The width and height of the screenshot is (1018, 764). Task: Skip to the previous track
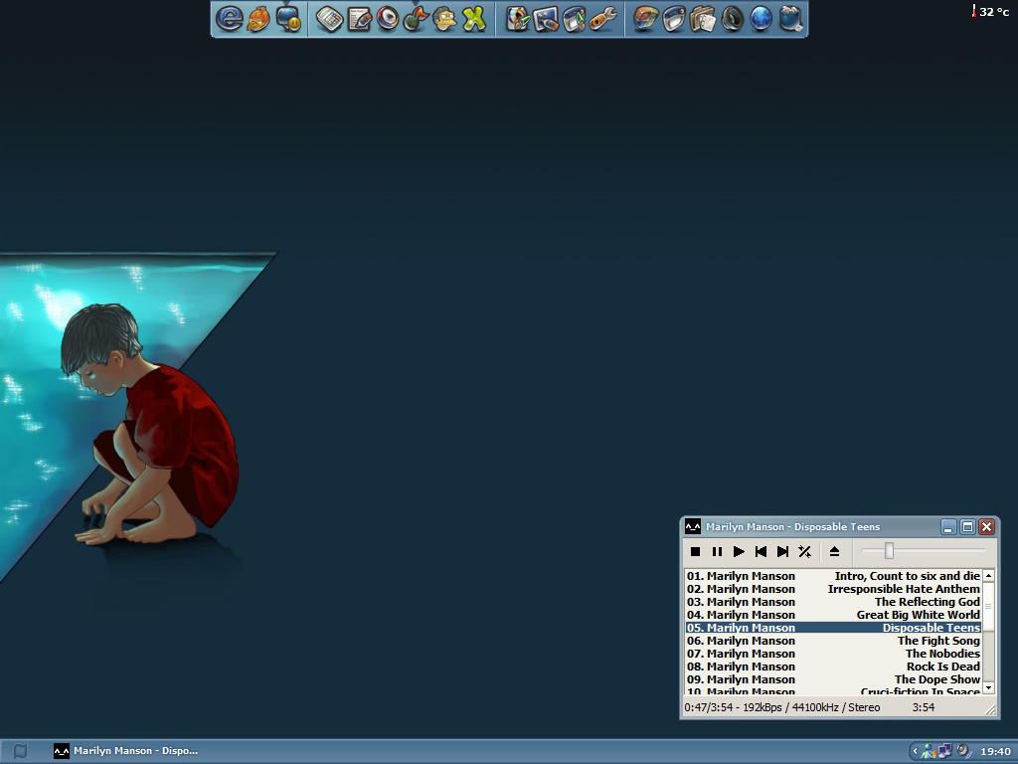(761, 551)
